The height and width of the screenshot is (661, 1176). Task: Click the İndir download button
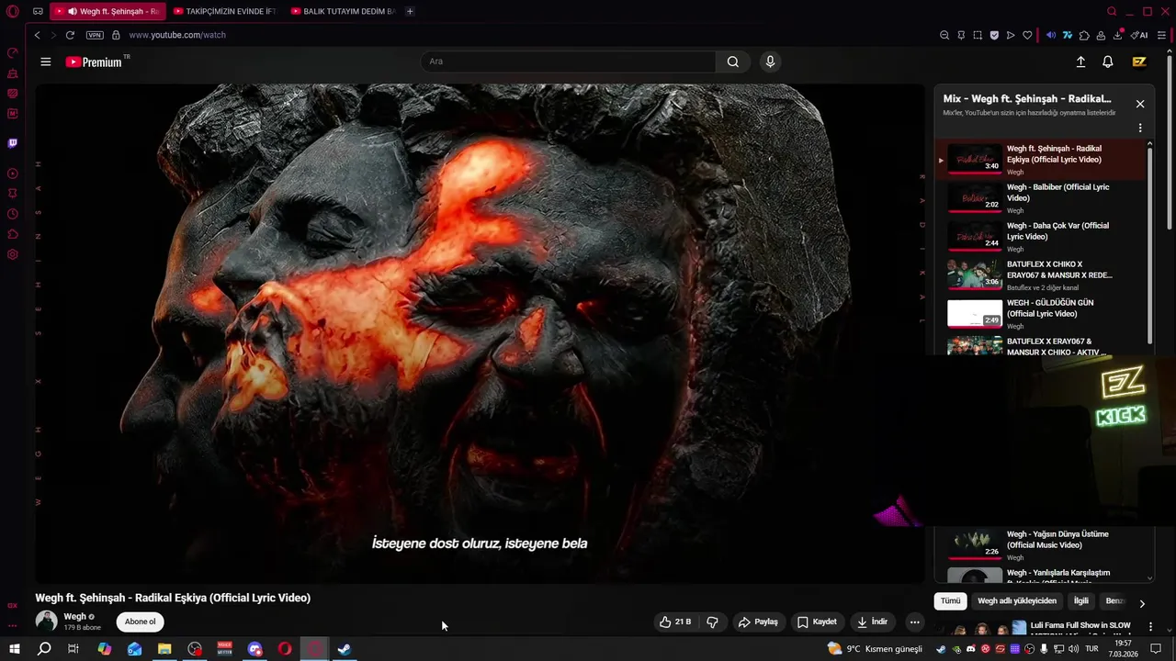(872, 622)
